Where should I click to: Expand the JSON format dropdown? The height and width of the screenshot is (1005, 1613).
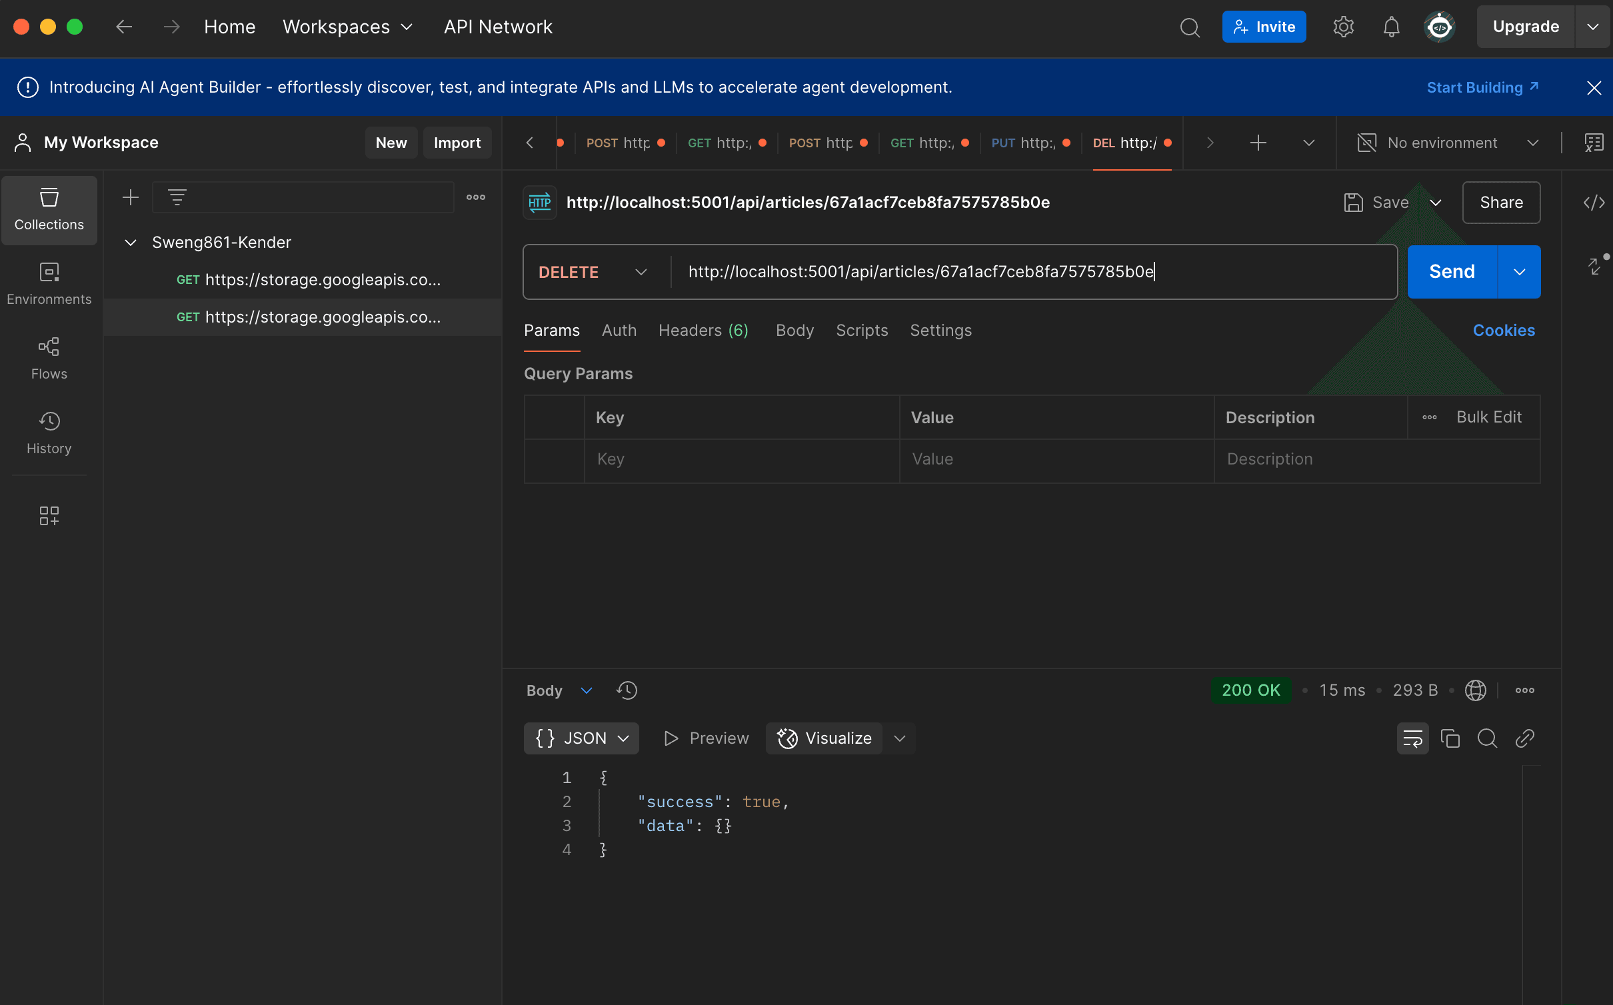pos(581,738)
